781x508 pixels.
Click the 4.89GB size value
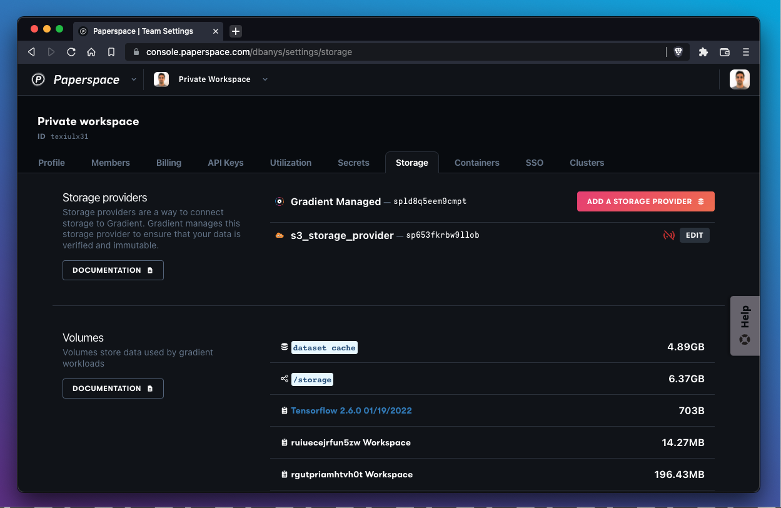pos(686,347)
